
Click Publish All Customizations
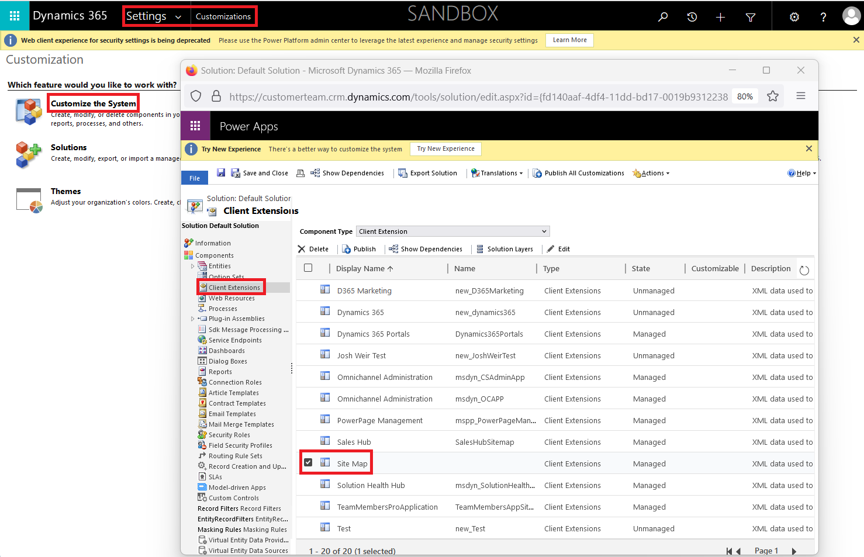(x=578, y=173)
